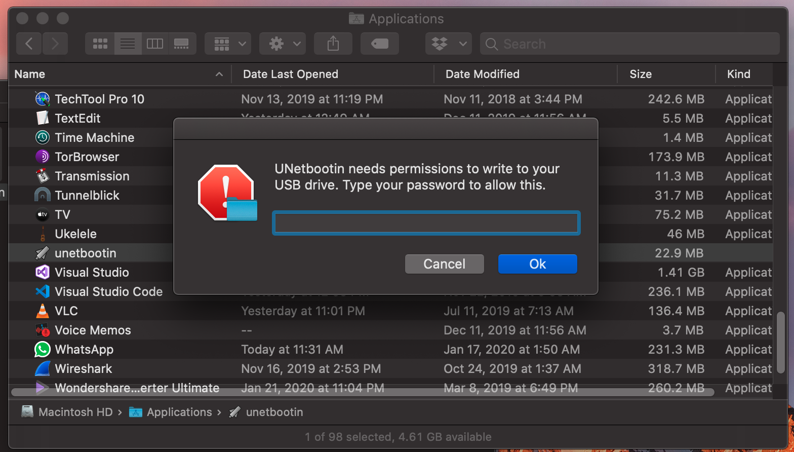Sort by the Kind column header
This screenshot has height=452, width=794.
pos(739,74)
